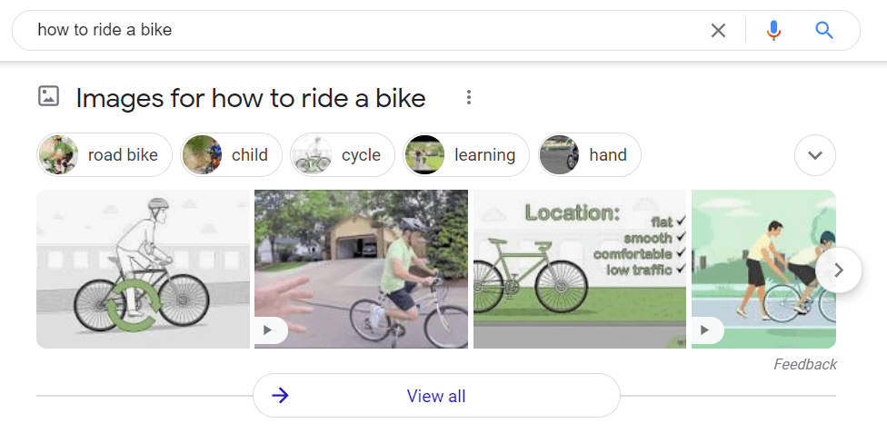Viewport: 887px width, 433px height.
Task: Send feedback via the Feedback link
Action: [804, 364]
